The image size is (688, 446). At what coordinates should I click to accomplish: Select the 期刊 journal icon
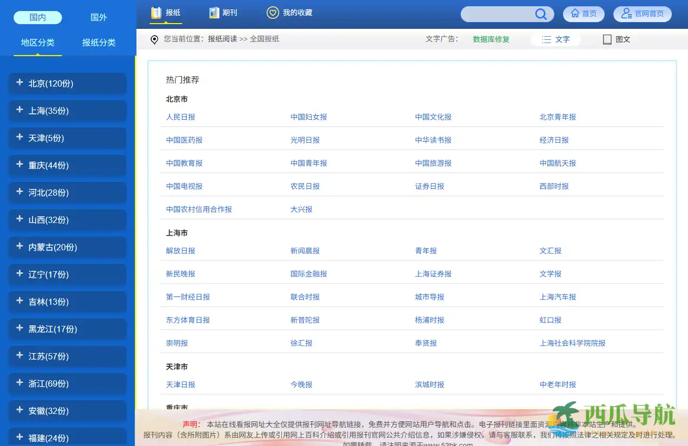pos(213,13)
